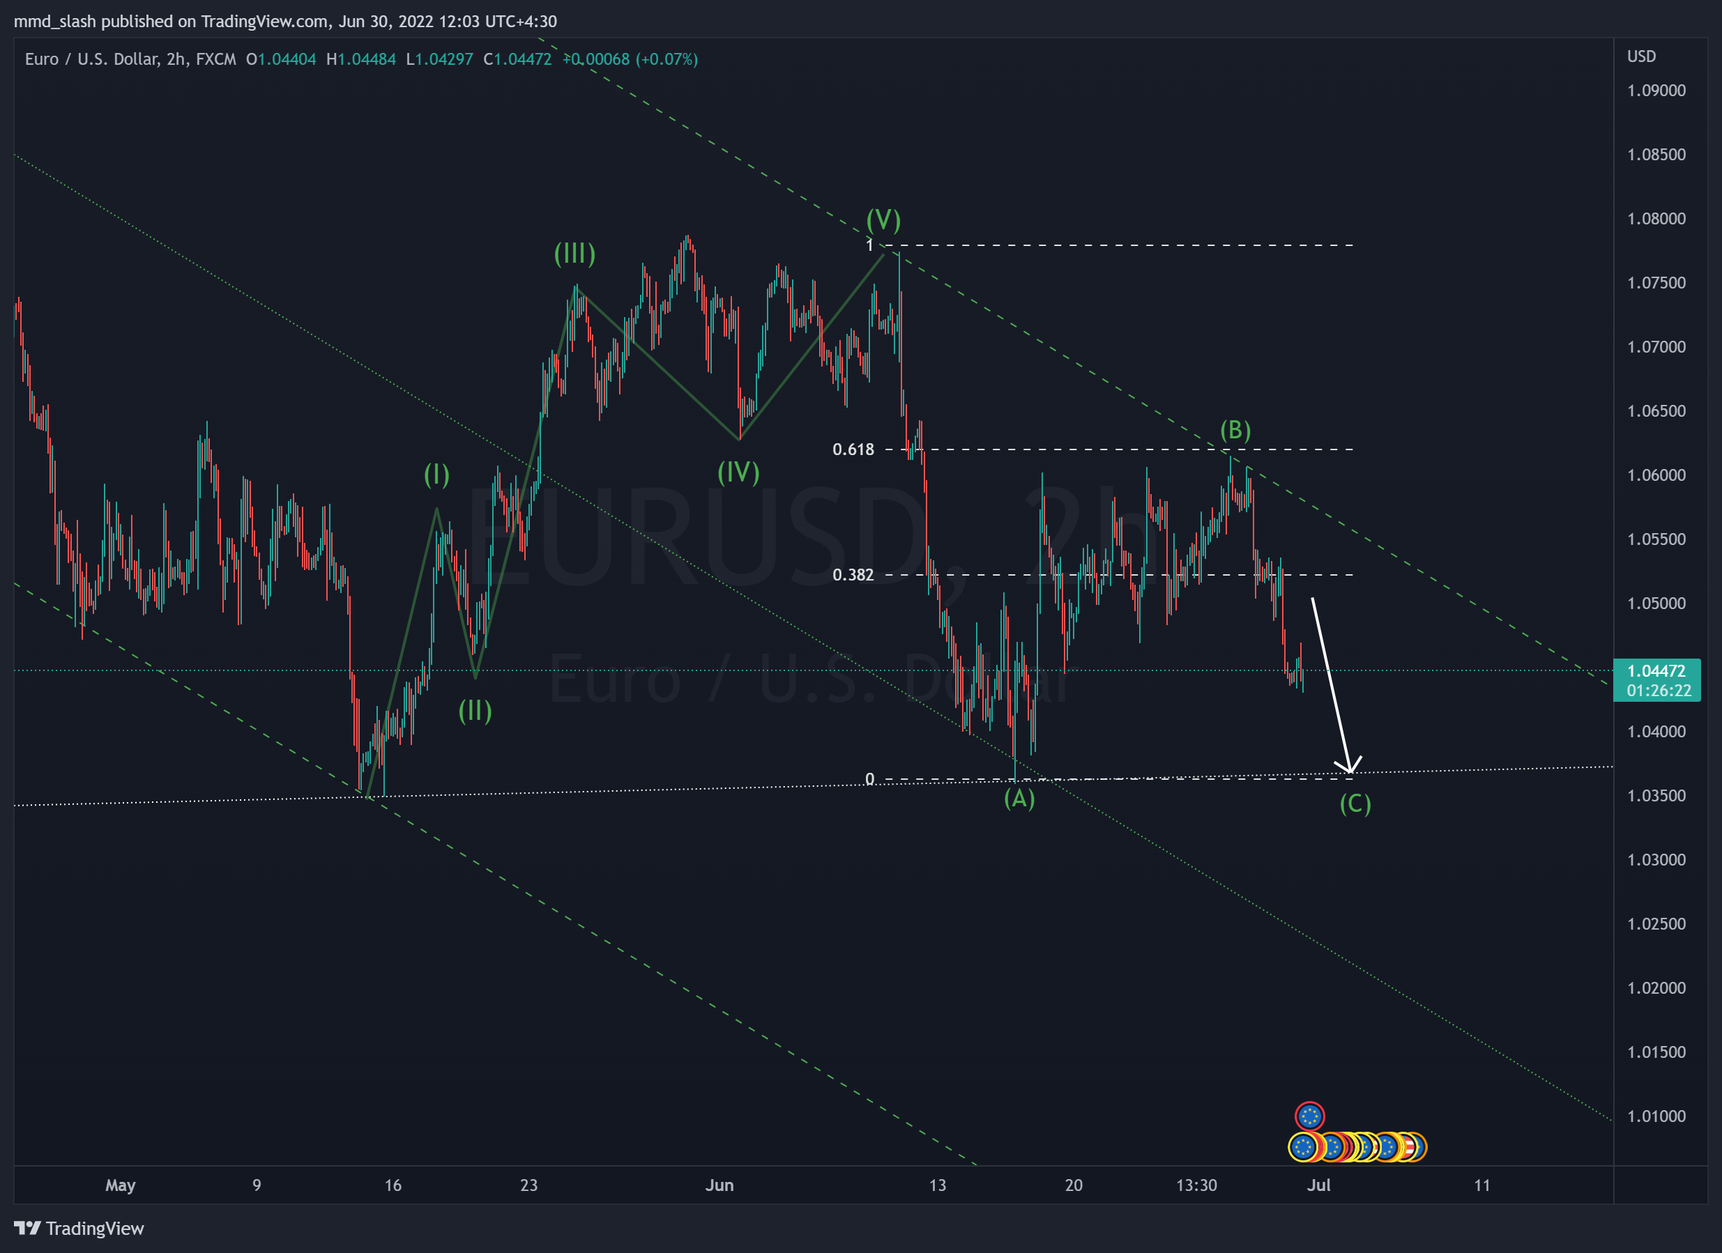
Task: Click the open value O1.04404
Action: pos(281,59)
